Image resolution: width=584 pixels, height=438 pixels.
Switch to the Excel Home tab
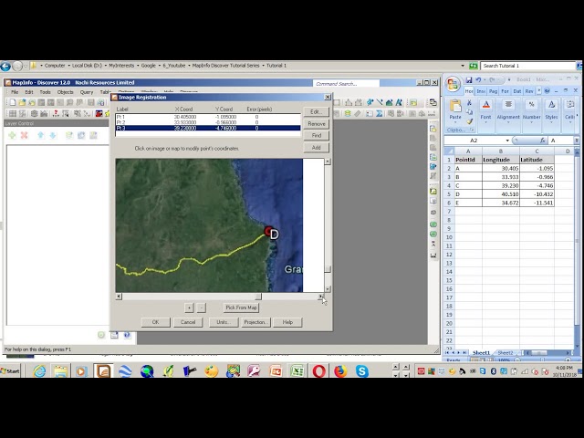point(469,91)
